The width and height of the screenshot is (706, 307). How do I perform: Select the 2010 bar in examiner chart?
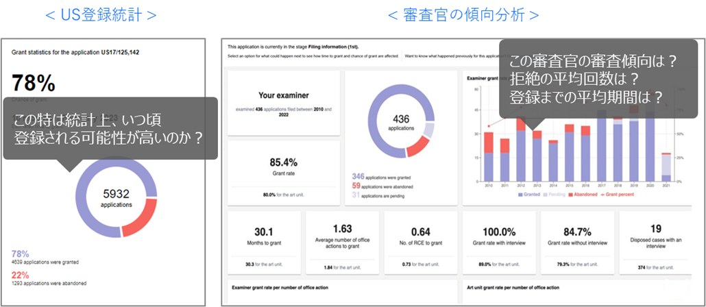pyautogui.click(x=489, y=157)
